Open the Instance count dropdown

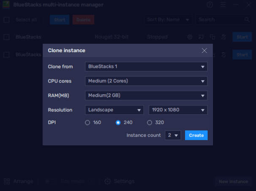pos(173,135)
